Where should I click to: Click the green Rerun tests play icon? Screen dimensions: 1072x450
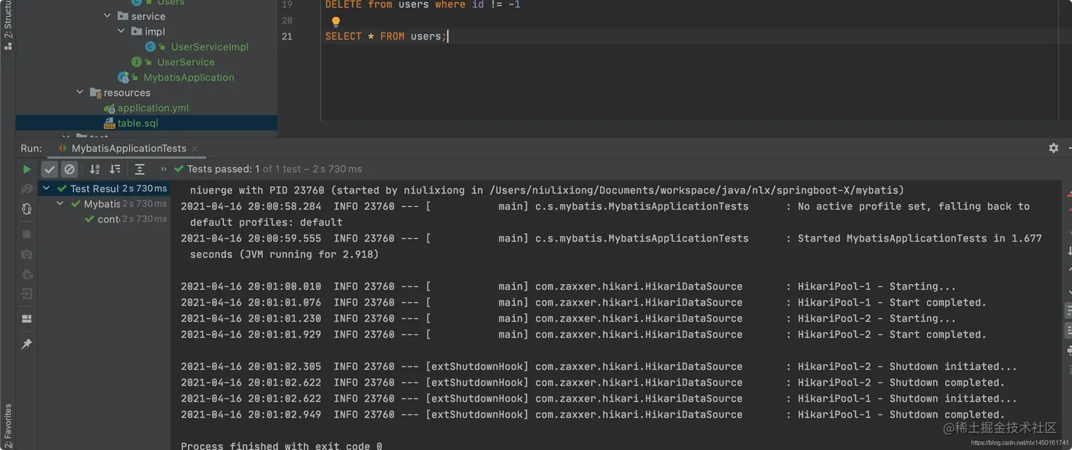(27, 169)
